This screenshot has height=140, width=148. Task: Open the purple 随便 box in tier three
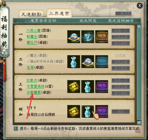tap(102, 87)
